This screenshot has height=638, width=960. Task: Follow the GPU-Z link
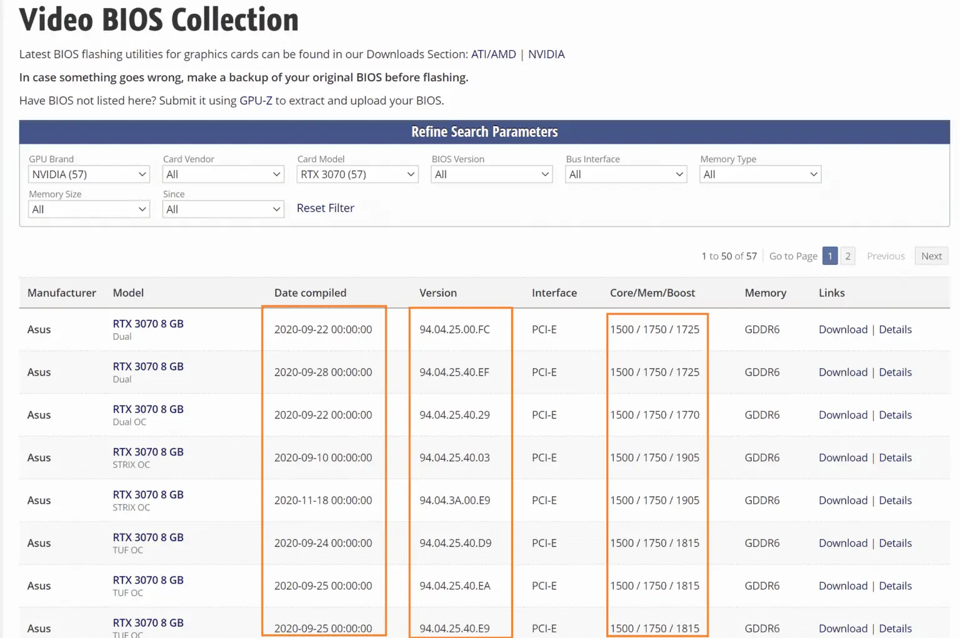[256, 101]
